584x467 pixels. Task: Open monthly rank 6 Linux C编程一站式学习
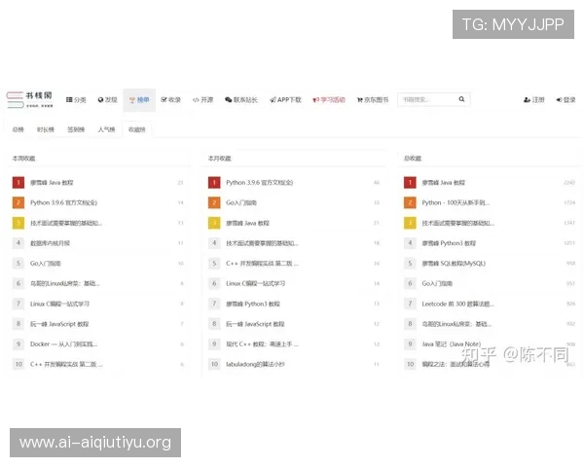click(255, 283)
